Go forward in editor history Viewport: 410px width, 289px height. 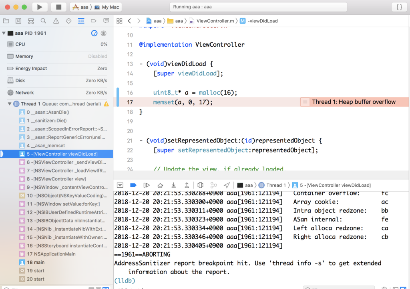[139, 21]
